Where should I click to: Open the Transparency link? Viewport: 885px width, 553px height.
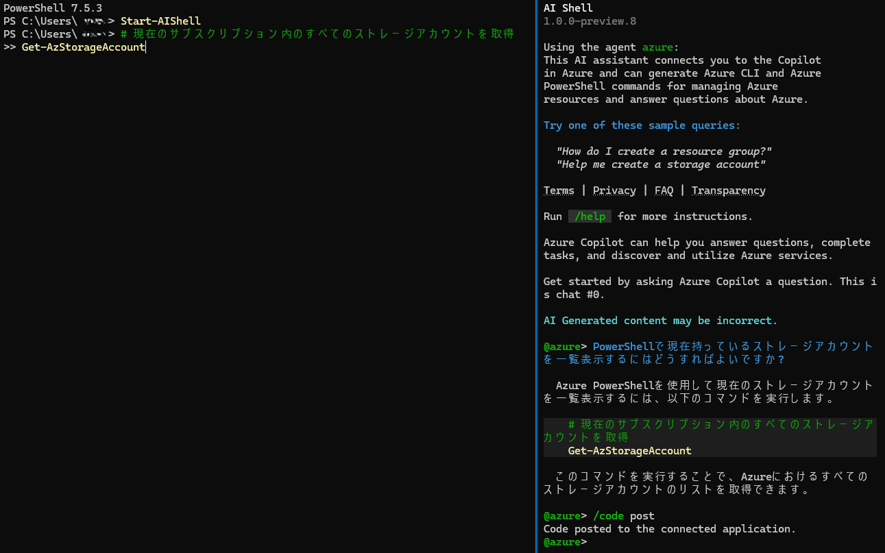pyautogui.click(x=728, y=191)
